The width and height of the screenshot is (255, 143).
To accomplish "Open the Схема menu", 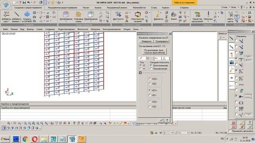I will point(39,29).
